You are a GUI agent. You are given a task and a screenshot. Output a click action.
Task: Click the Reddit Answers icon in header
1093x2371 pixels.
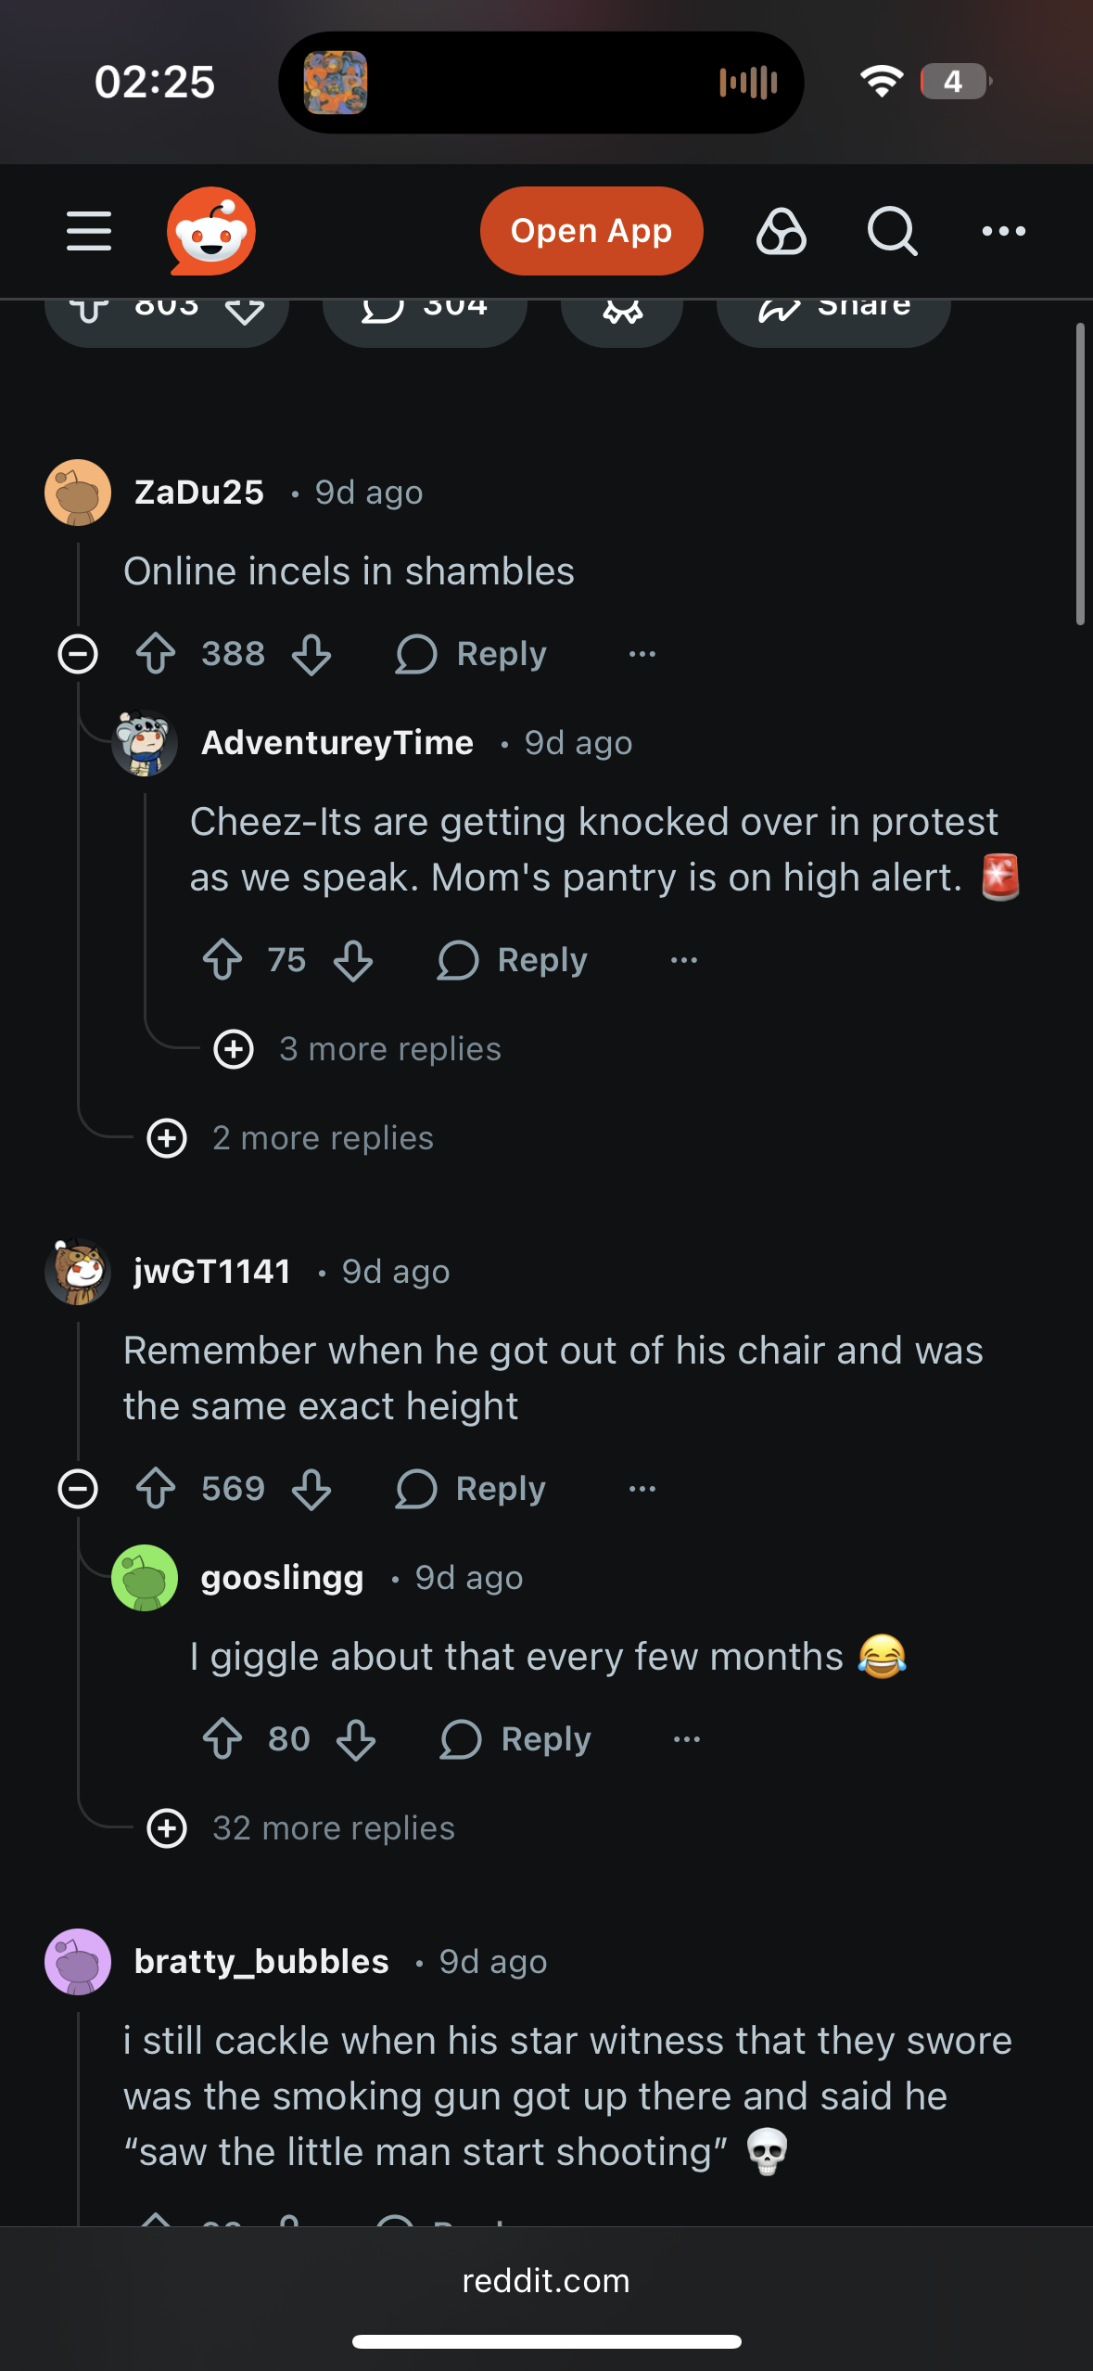pos(782,231)
